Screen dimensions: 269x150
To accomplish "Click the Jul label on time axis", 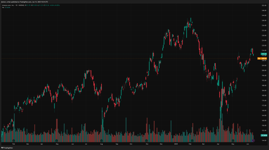I will [86, 144].
